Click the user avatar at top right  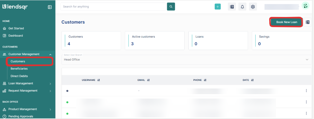(x=305, y=6)
